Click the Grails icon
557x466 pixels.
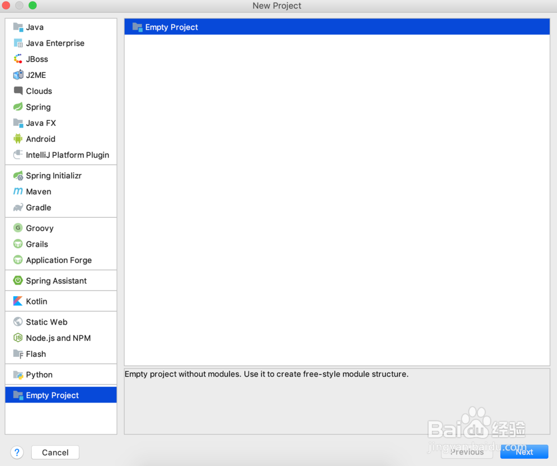18,244
